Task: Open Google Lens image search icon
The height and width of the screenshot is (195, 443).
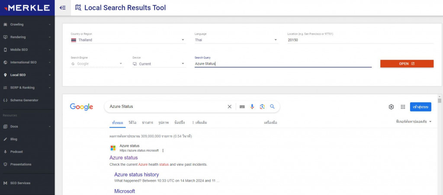Action: 262,107
